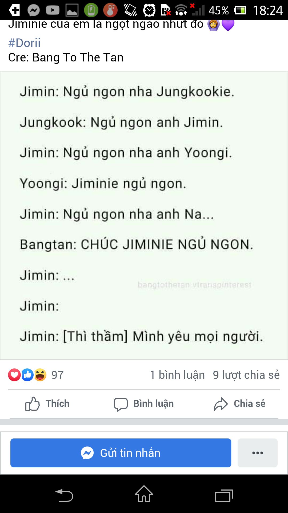Open the #Dorii hashtag link

(x=24, y=43)
